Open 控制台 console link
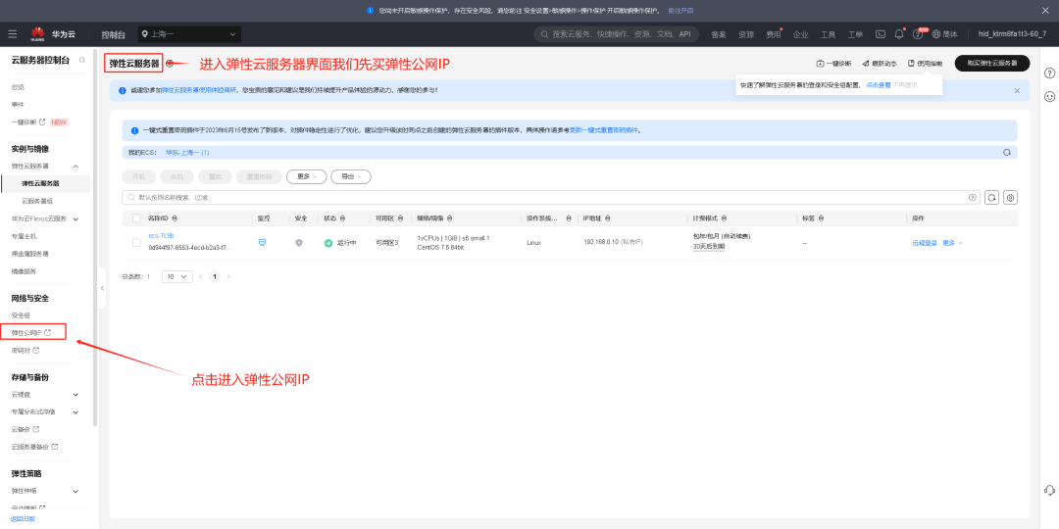 114,34
